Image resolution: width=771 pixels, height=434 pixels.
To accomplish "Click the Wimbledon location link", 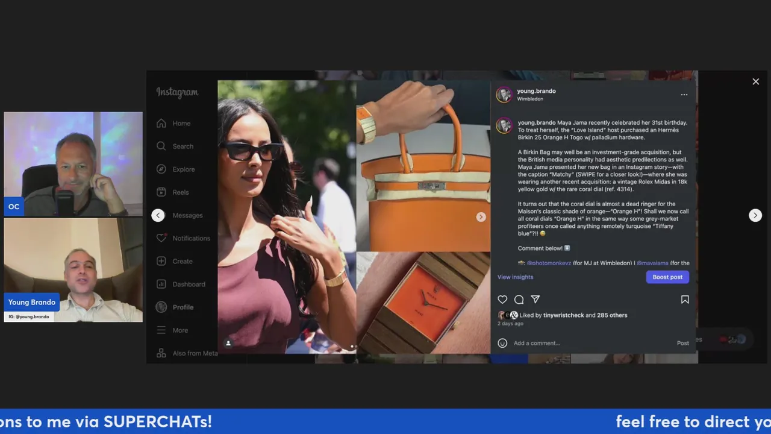I will (529, 99).
